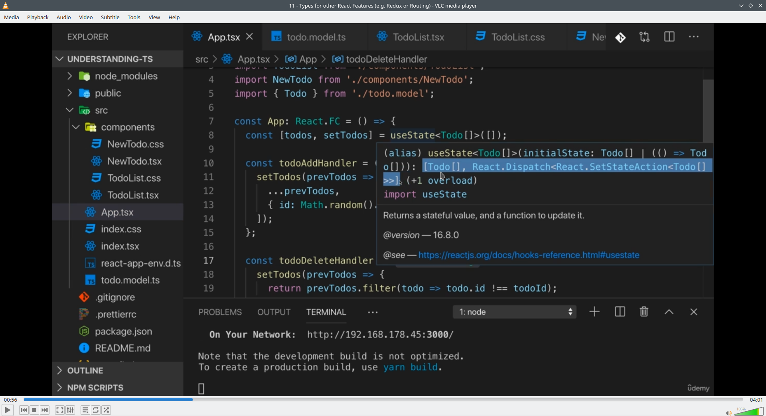This screenshot has width=766, height=416.
Task: Expand the public folder
Action: pyautogui.click(x=118, y=93)
